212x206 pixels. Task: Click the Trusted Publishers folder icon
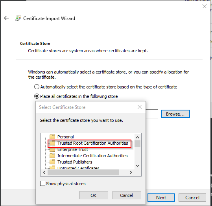(x=52, y=162)
